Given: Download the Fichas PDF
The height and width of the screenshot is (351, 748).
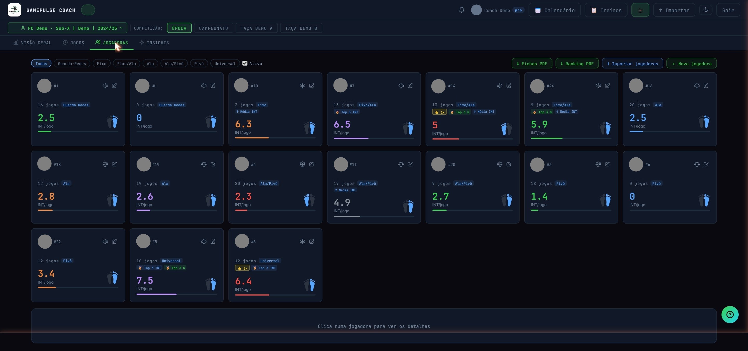Looking at the screenshot, I should [x=532, y=64].
